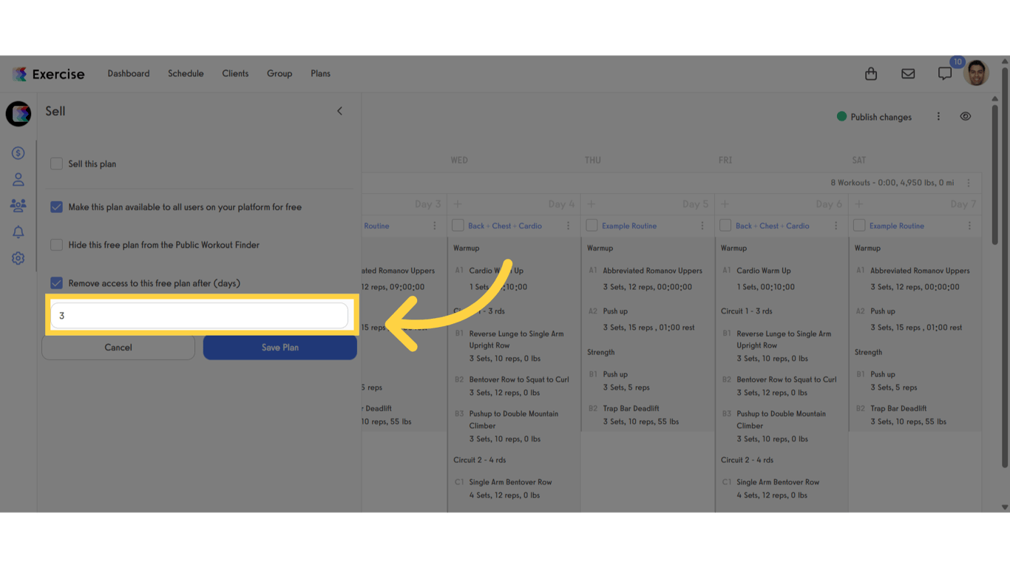Open Day 4 Back + Chest + Cardio options
The height and width of the screenshot is (568, 1010).
click(x=568, y=226)
